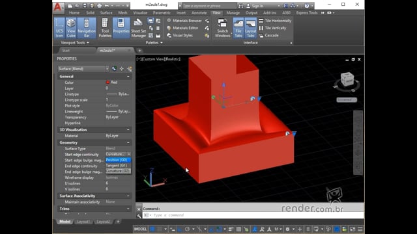Toggle the Properties palette button
This screenshot has width=417, height=234.
click(x=121, y=28)
